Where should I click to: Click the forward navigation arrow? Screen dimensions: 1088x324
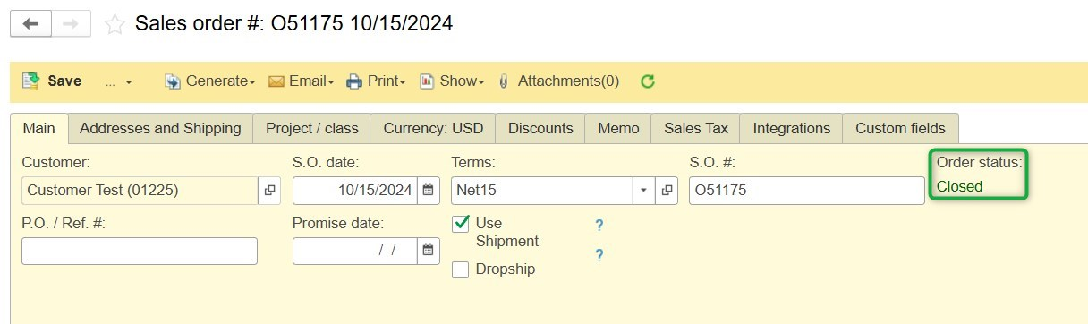(71, 24)
